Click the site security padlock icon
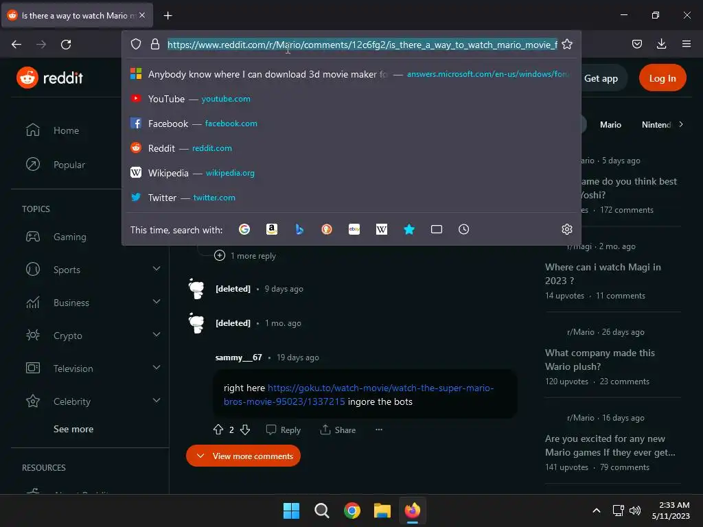This screenshot has width=703, height=527. point(155,45)
